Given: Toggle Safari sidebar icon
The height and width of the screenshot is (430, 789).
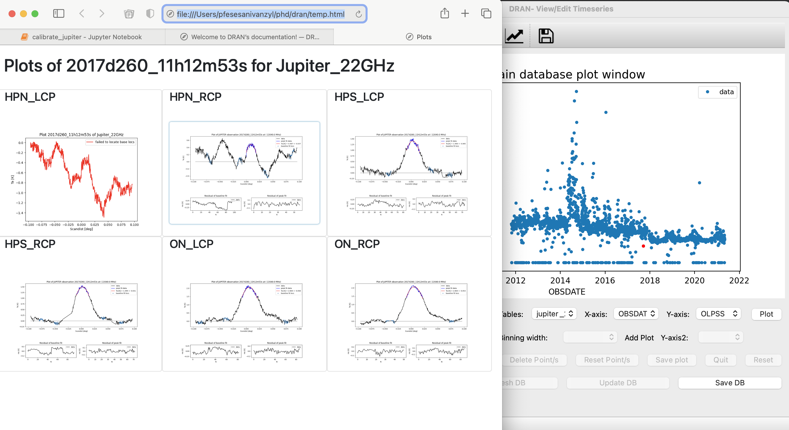Looking at the screenshot, I should point(58,13).
